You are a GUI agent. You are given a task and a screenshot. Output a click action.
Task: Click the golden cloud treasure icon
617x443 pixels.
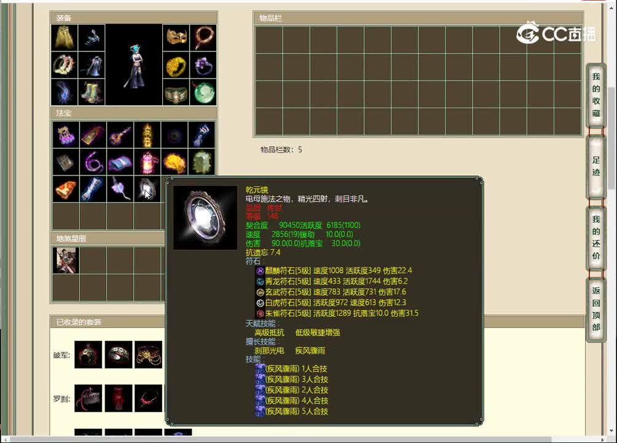(x=175, y=162)
